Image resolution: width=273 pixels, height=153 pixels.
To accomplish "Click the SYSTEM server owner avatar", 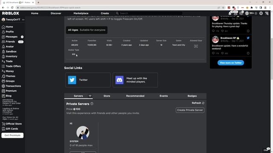I will (83, 133).
